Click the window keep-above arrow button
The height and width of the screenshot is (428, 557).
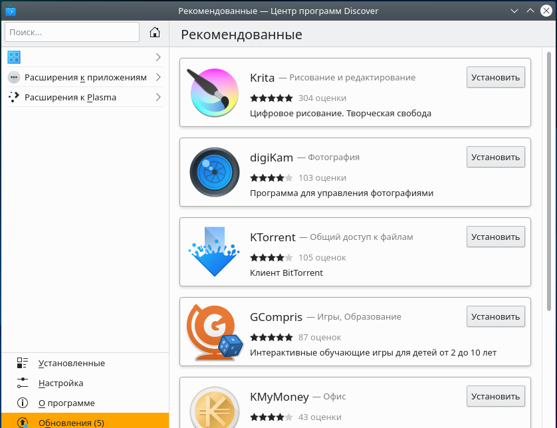530,11
